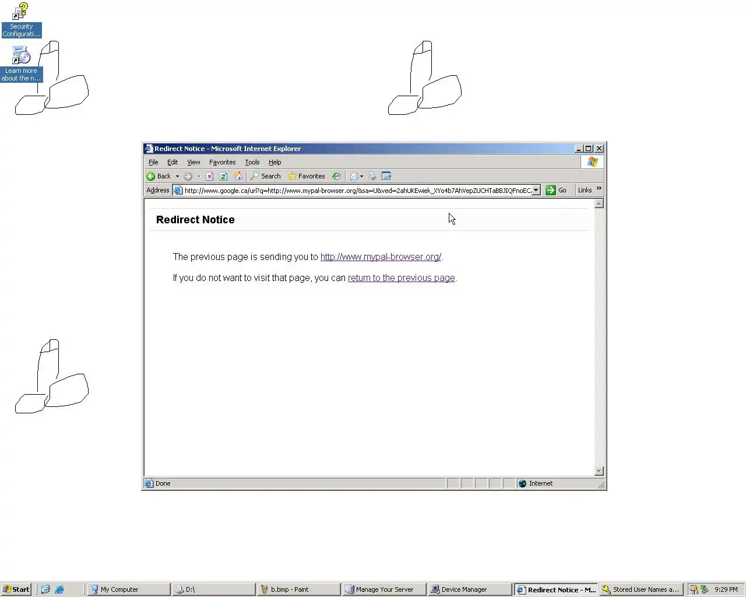Open the File menu
Image resolution: width=746 pixels, height=597 pixels.
tap(153, 162)
